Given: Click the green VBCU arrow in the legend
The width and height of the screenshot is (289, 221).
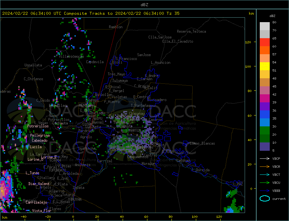Looking at the screenshot, I should (265, 183).
